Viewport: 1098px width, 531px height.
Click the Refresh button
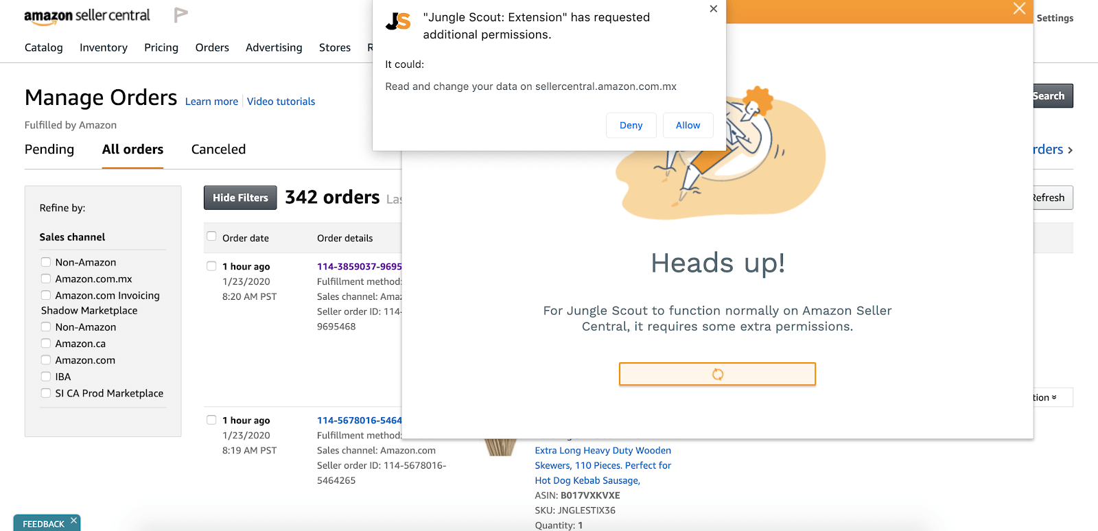tap(1053, 198)
